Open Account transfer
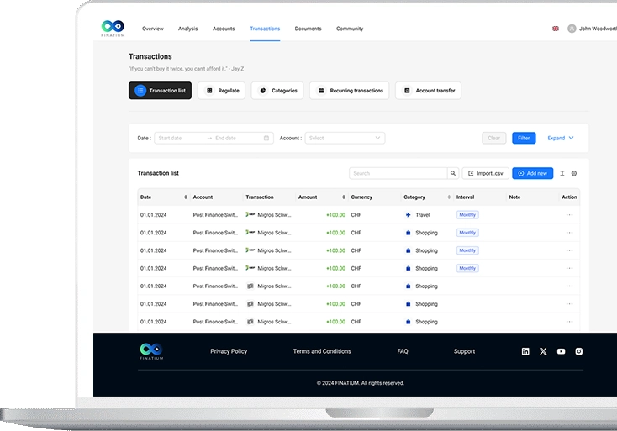This screenshot has width=617, height=431. click(428, 91)
